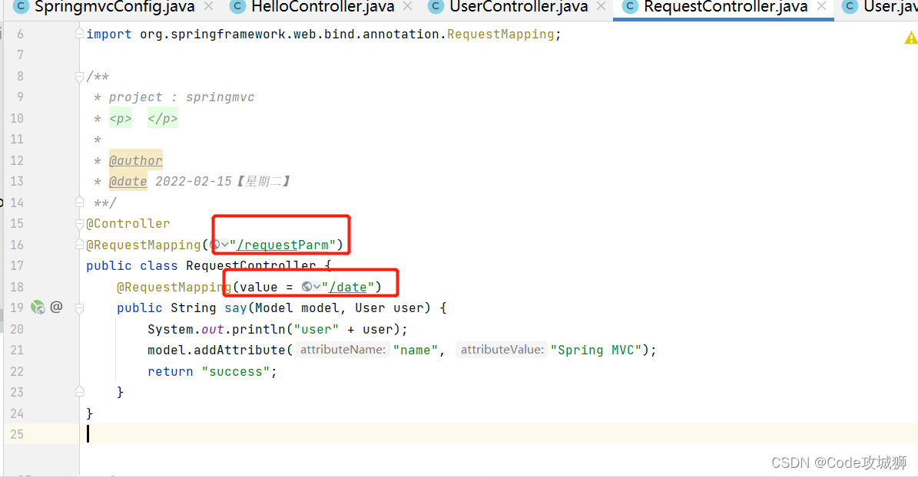Click the attributeName parameter hint
This screenshot has width=918, height=477.
(x=343, y=350)
